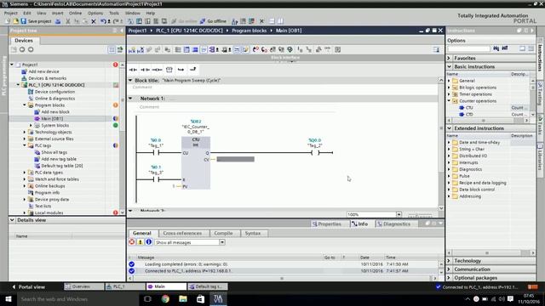Click the Undo arrow icon

point(103,21)
